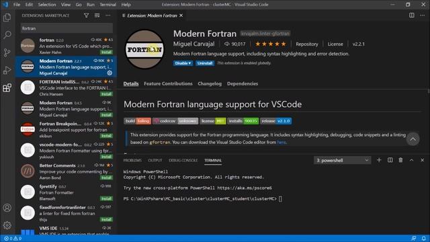Click the extensions search field
The width and height of the screenshot is (430, 242).
tap(67, 28)
